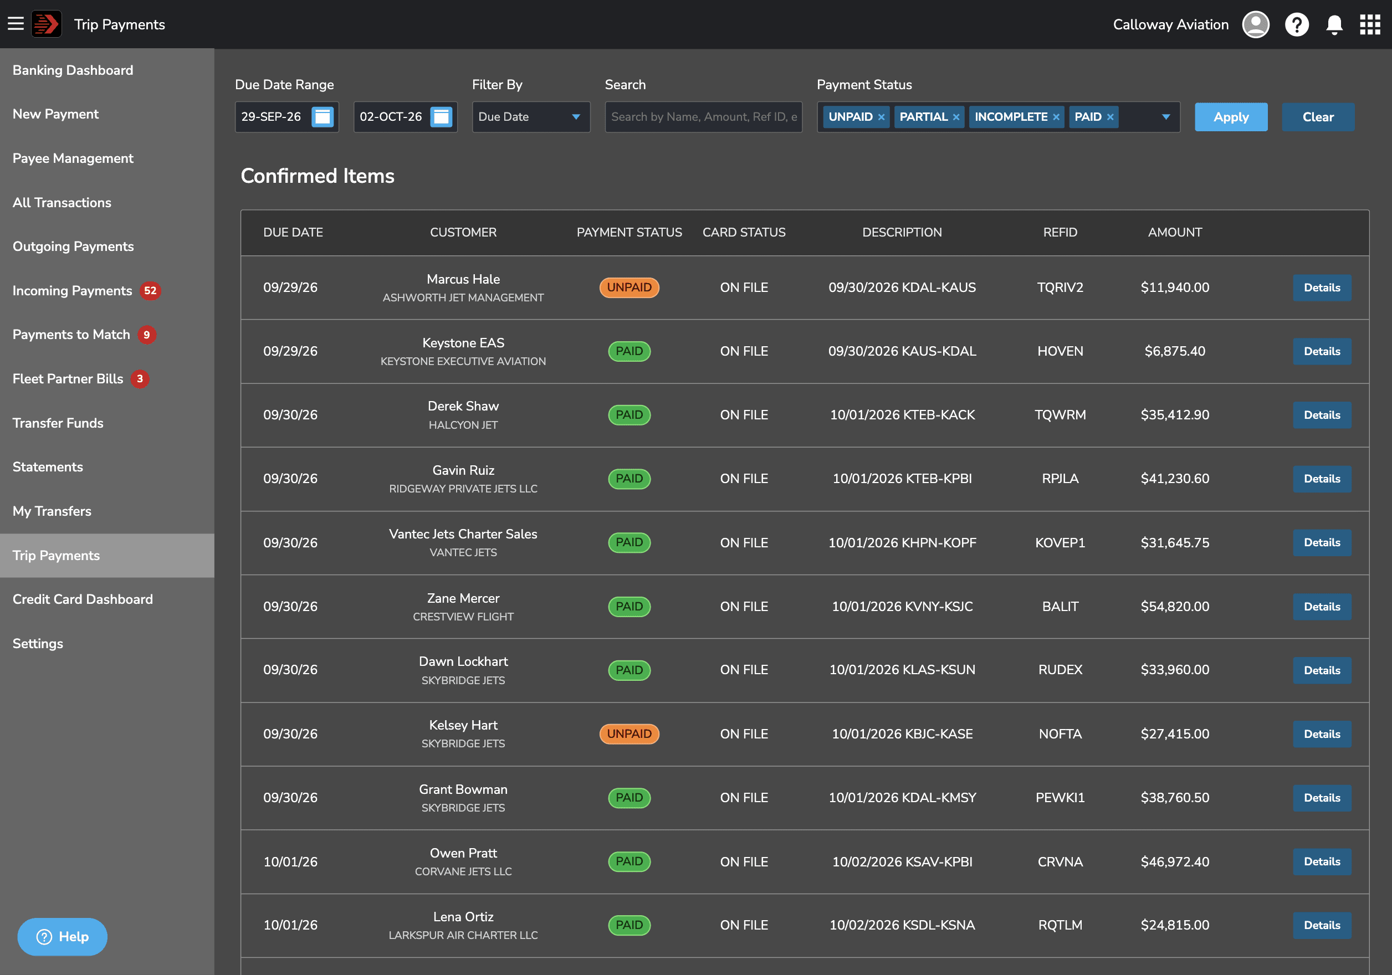Open calendar for start date 29-SEP-26

pos(323,116)
